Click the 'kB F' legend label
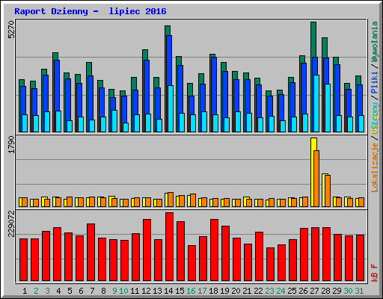This screenshot has width=383, height=299. click(375, 272)
